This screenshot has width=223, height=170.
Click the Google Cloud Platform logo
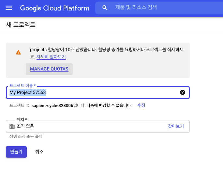(55, 8)
